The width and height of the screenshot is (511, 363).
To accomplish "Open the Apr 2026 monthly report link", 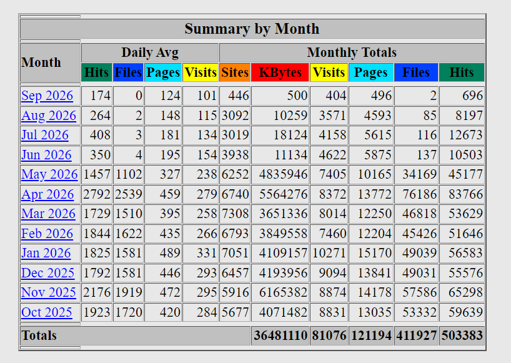I will point(47,194).
